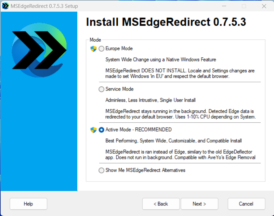Click the large MSEdgeRedirect arrow logo
Viewport: 274px width, 216px height.
tap(39, 50)
